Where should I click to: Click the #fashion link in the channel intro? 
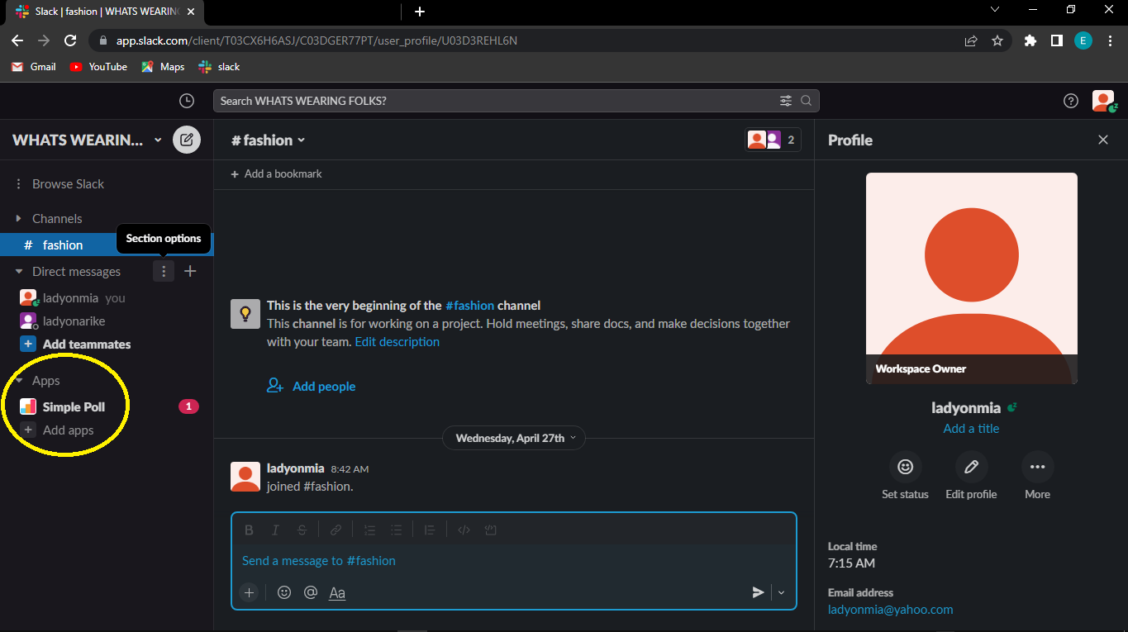click(x=469, y=306)
